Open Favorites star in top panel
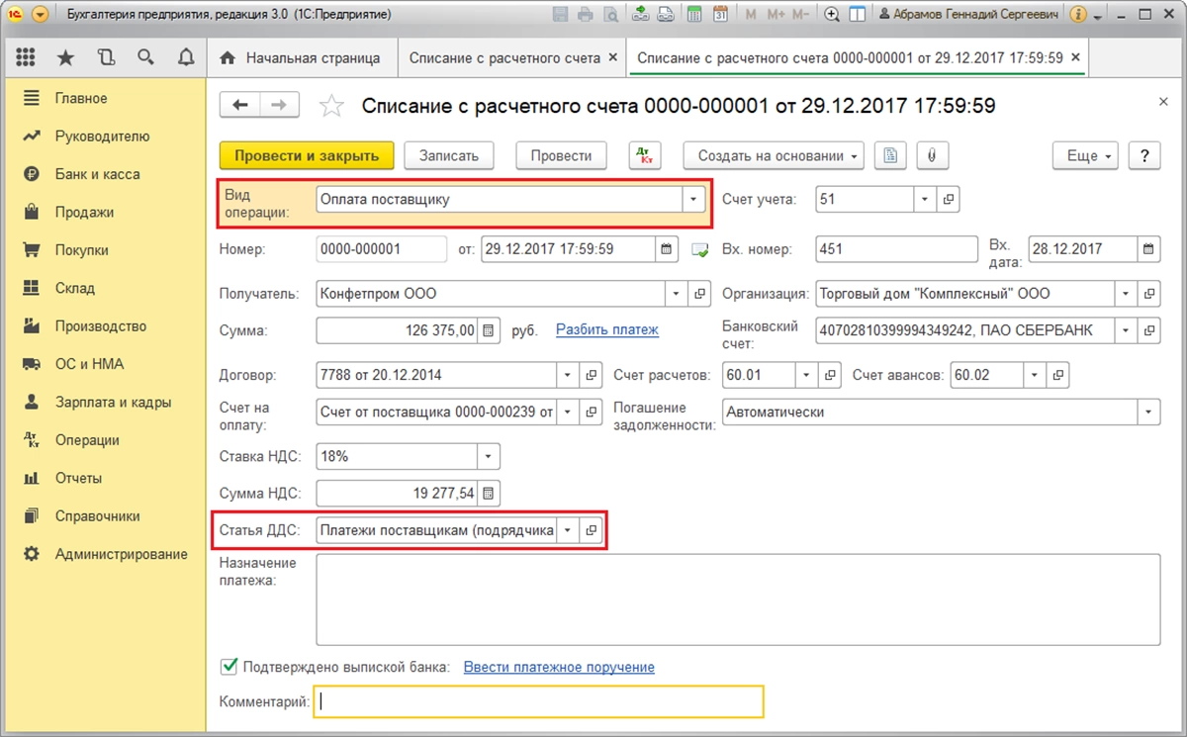This screenshot has width=1187, height=737. tap(66, 57)
